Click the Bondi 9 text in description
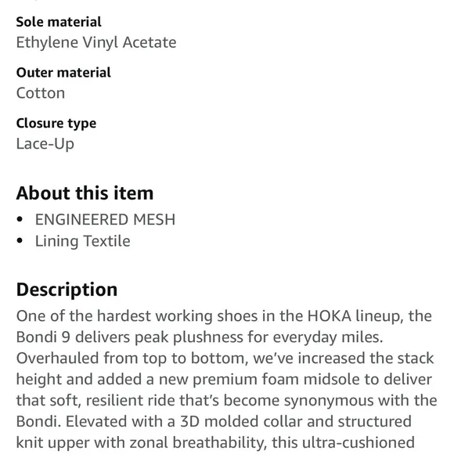 [x=43, y=337]
